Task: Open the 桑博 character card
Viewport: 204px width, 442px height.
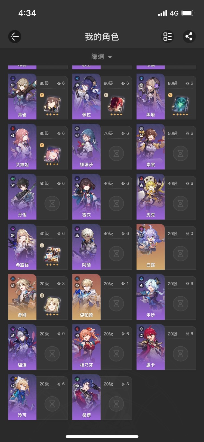Action: (102, 397)
